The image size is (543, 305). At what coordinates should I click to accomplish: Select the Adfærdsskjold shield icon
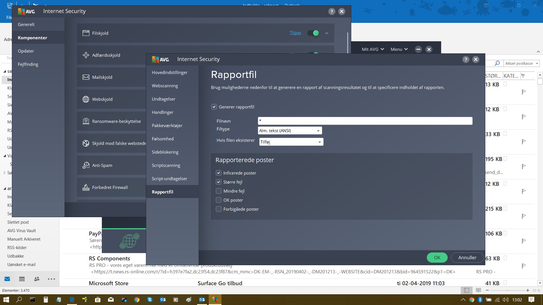click(x=86, y=55)
